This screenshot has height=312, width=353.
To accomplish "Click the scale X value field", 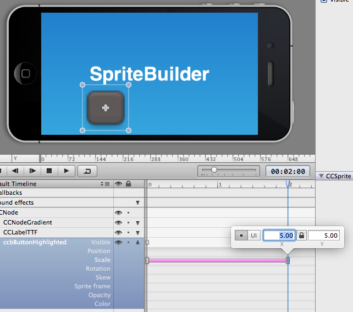I will [279, 236].
